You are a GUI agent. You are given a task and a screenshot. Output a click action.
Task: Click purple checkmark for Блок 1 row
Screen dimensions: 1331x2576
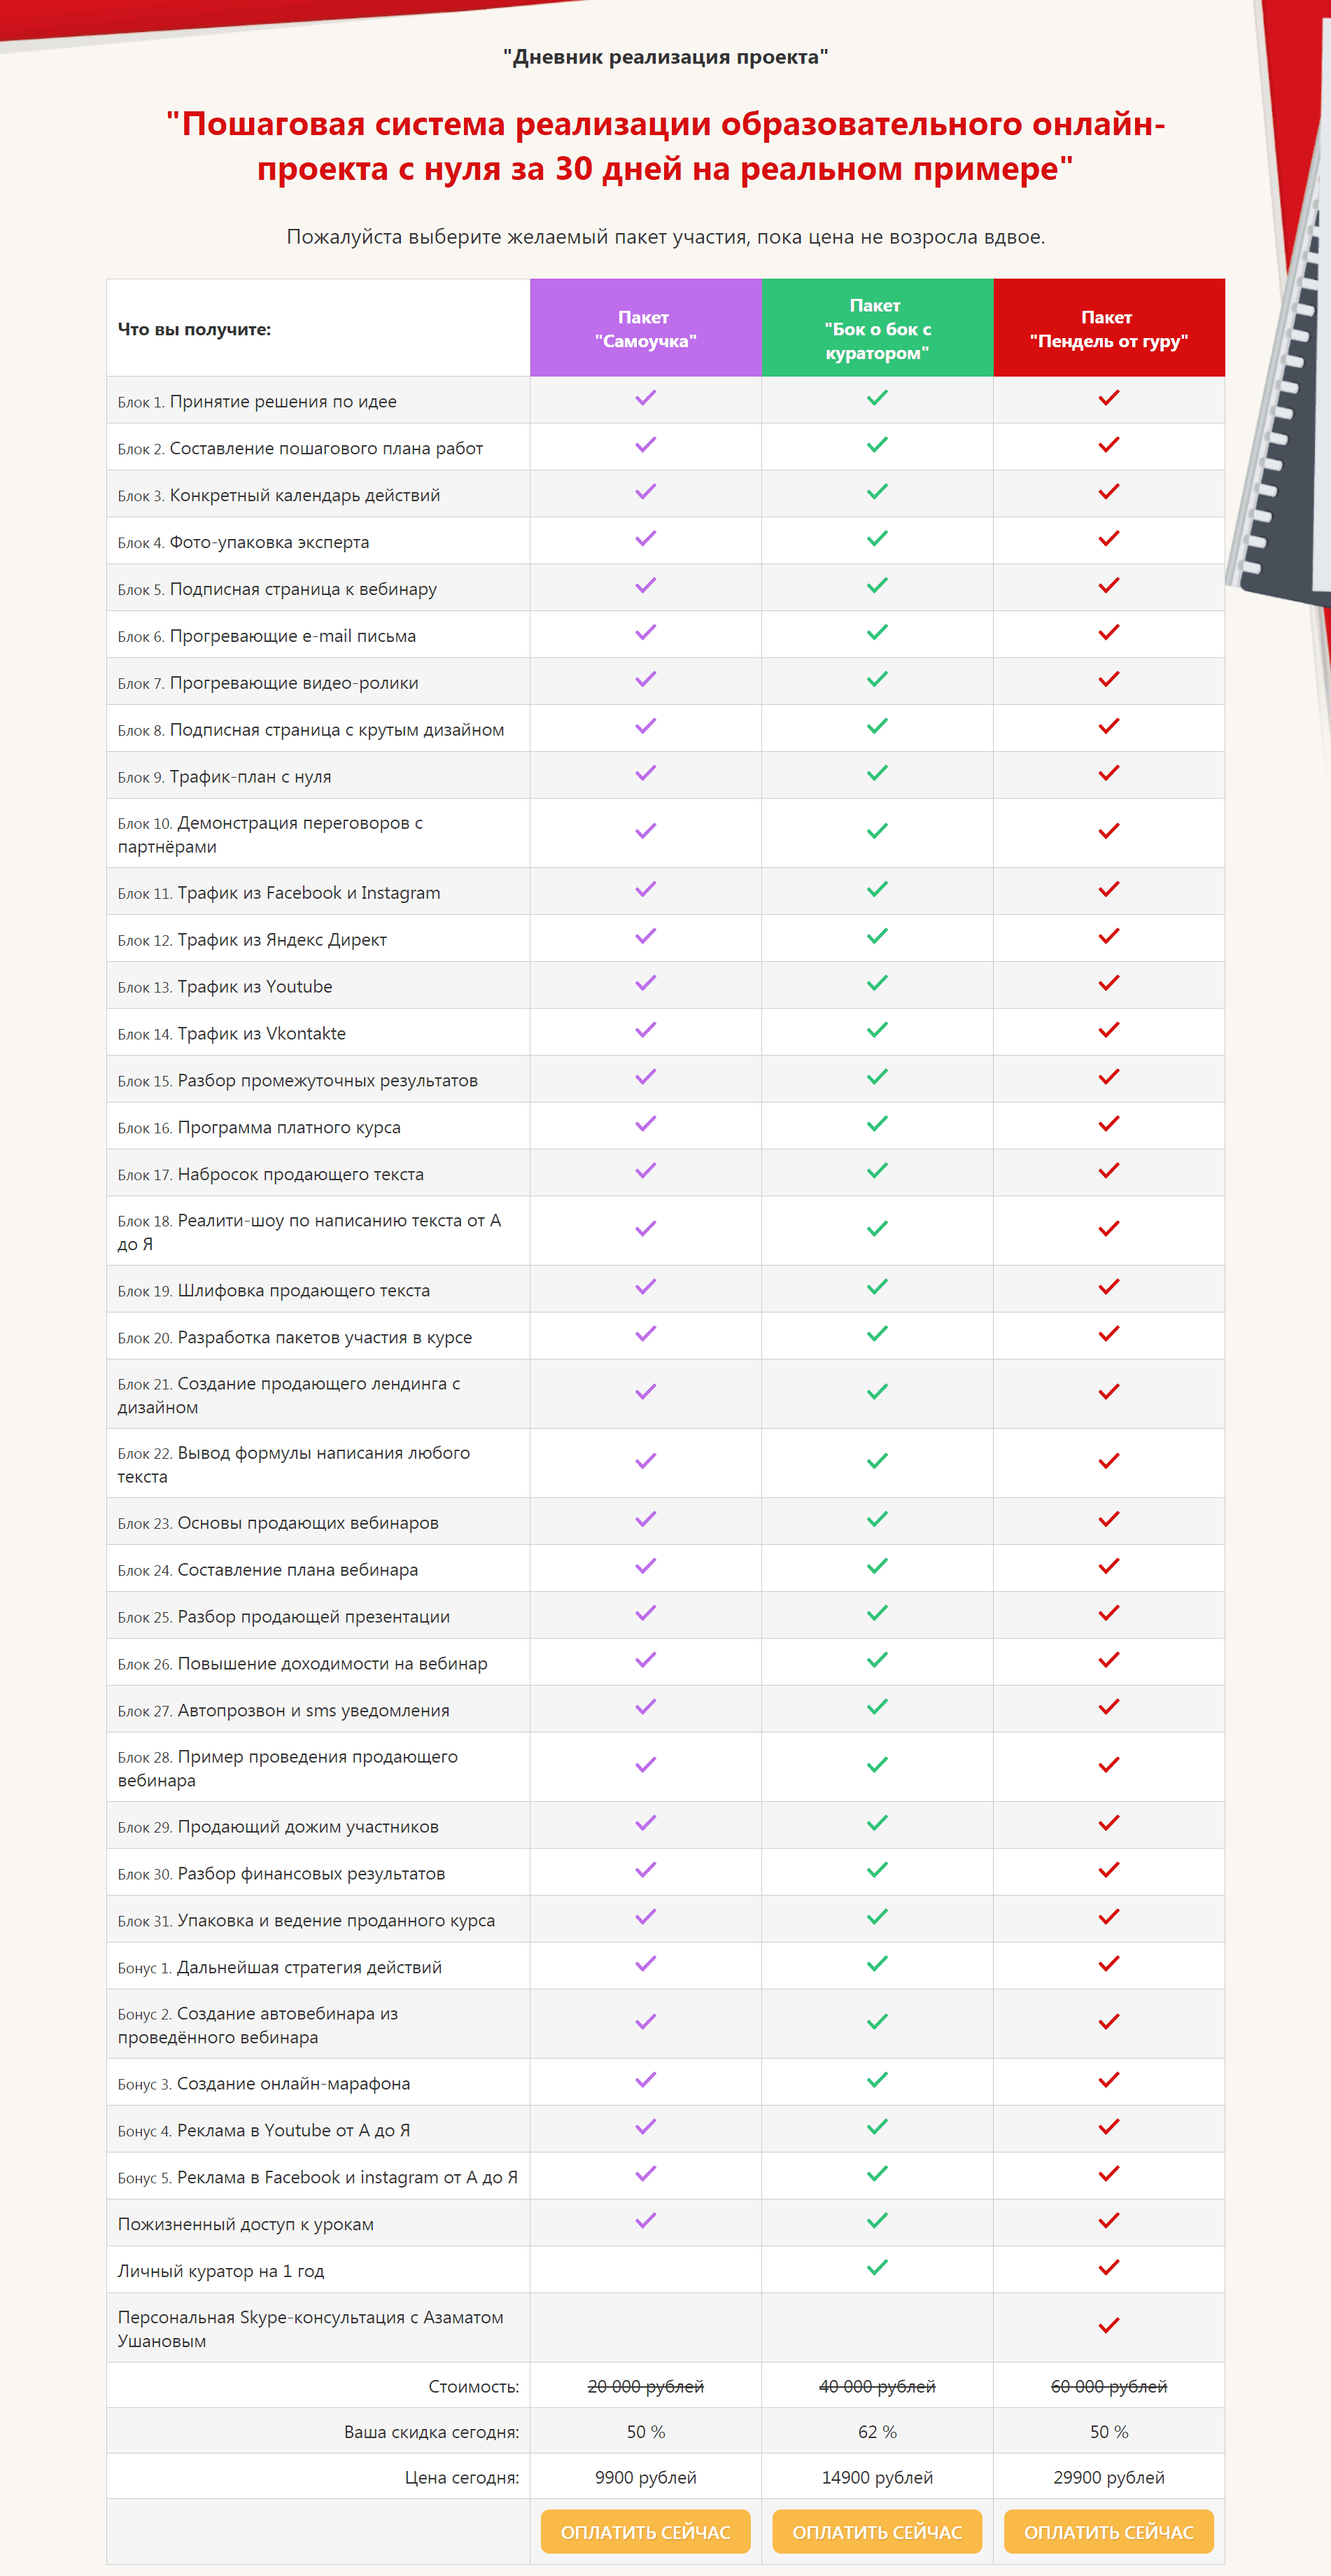coord(646,398)
